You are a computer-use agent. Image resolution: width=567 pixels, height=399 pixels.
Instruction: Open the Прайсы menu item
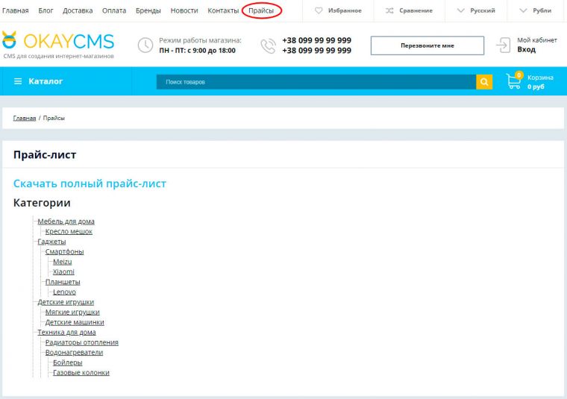coord(261,10)
